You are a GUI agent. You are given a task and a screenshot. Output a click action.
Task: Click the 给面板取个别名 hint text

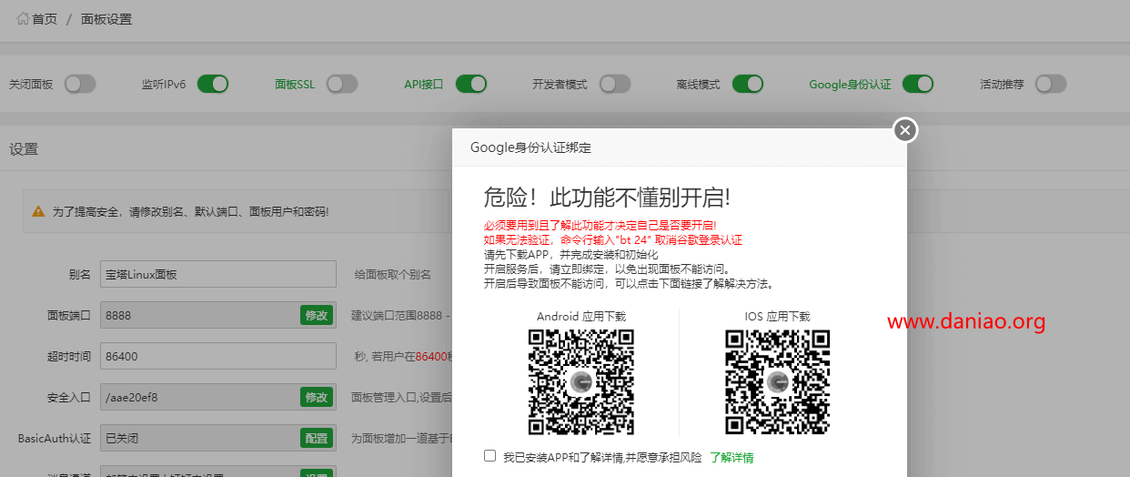pos(392,275)
